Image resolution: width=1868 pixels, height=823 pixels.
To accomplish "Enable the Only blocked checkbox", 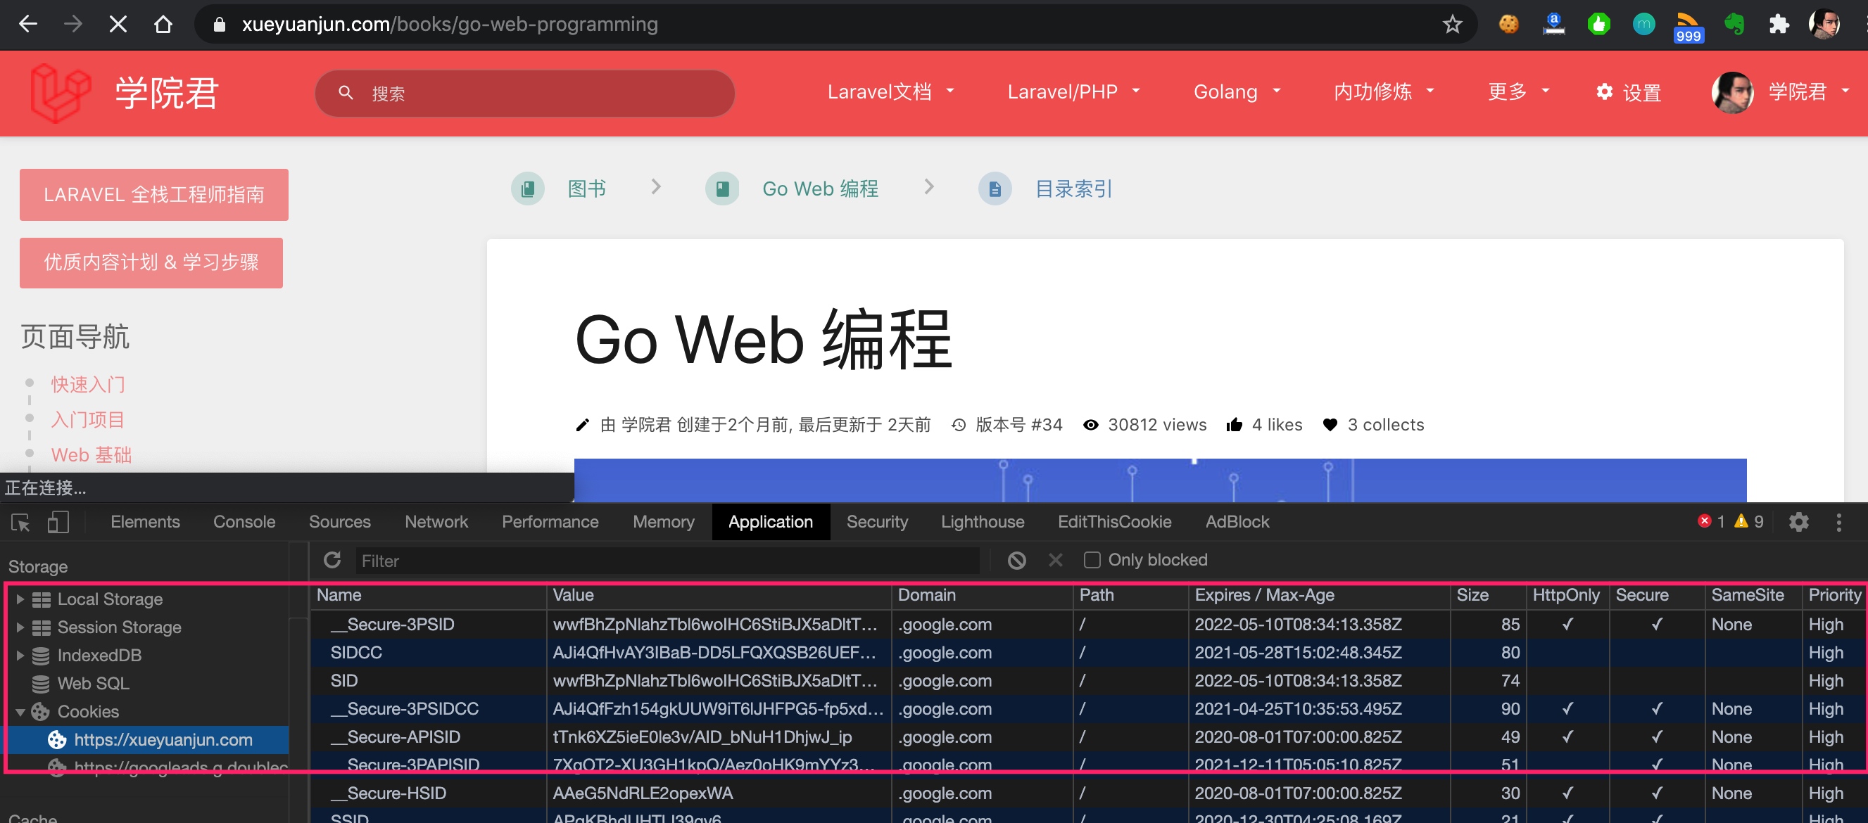I will (1092, 560).
